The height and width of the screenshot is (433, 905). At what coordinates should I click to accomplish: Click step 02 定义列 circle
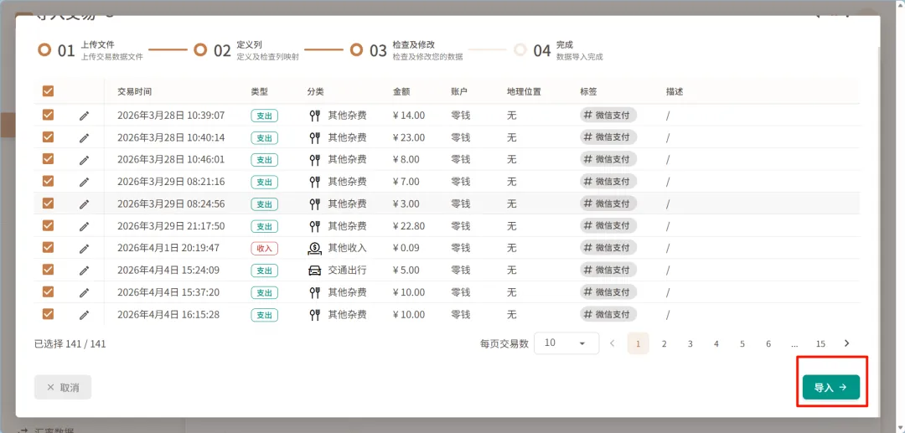pos(200,49)
